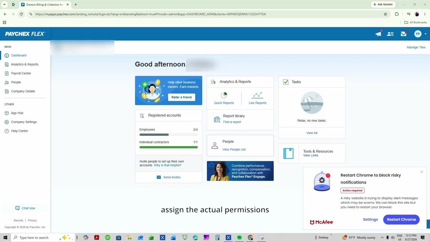Open Spotify from the Windows taskbar
430x242 pixels.
tap(239, 238)
